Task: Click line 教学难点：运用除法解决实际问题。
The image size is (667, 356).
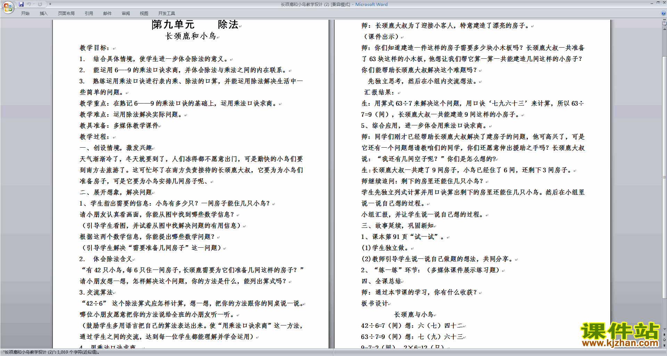Action: pos(131,115)
